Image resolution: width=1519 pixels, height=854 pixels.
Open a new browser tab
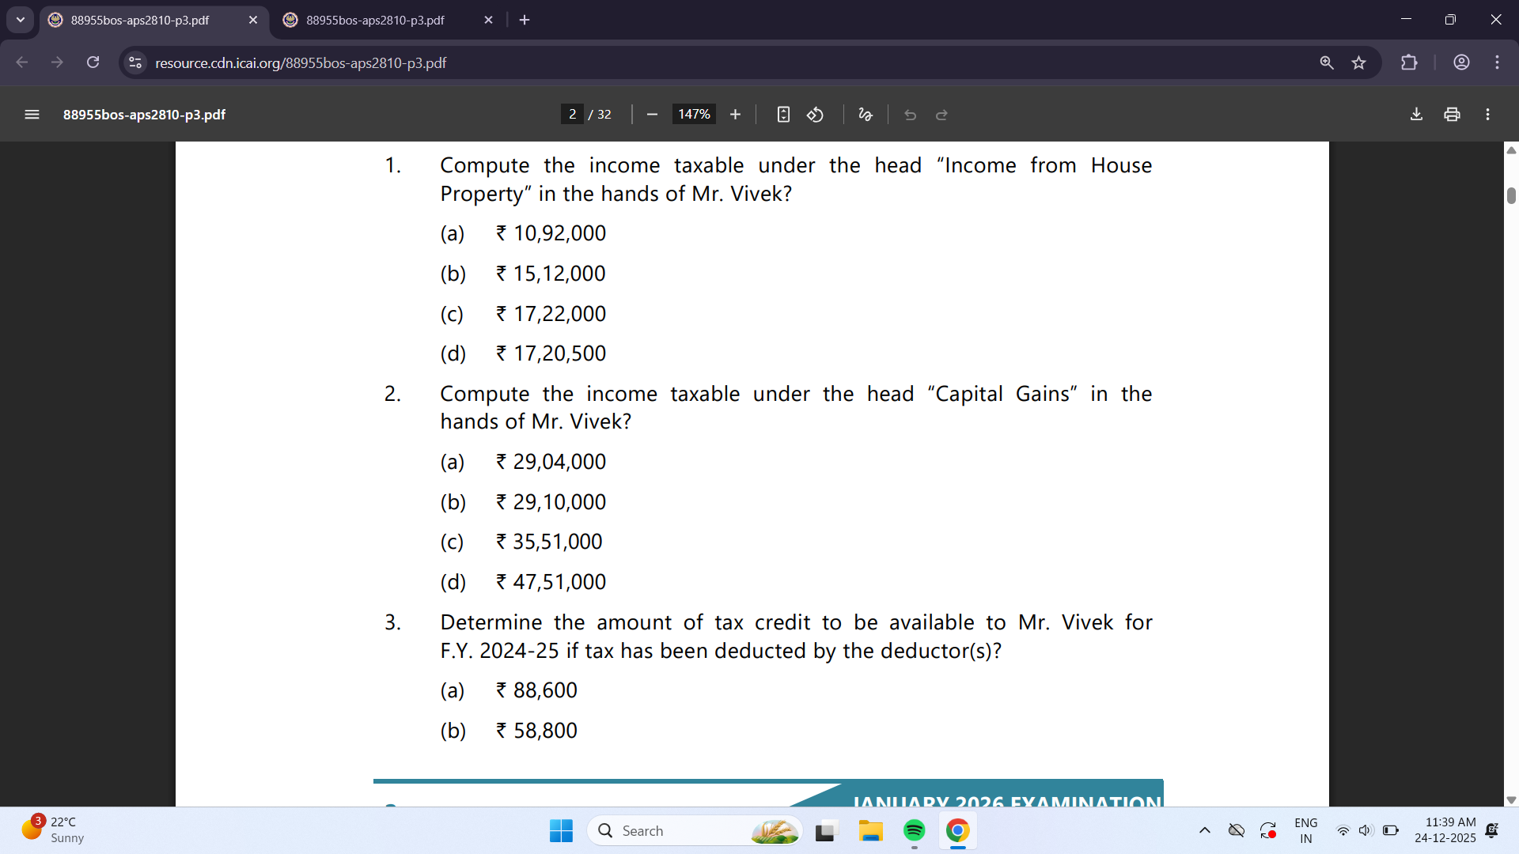click(525, 20)
